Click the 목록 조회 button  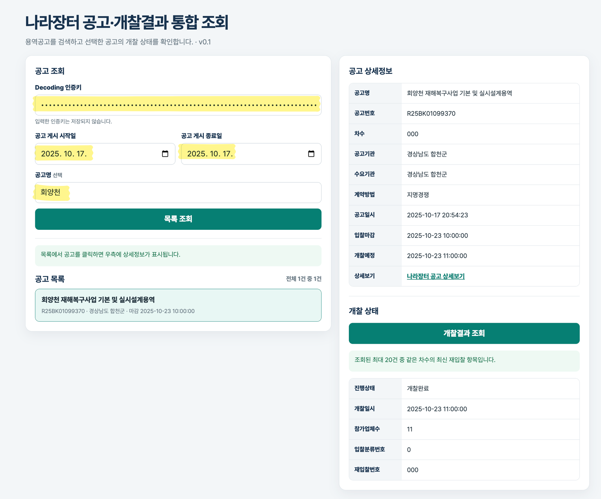pos(178,219)
